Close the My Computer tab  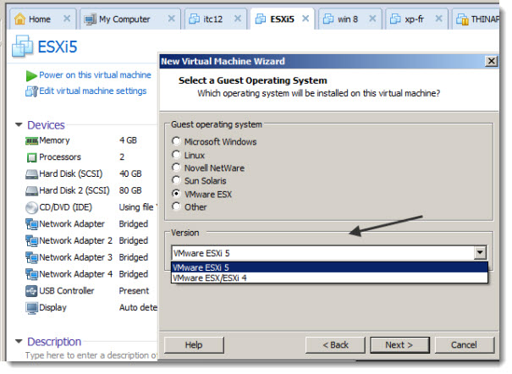(x=172, y=19)
